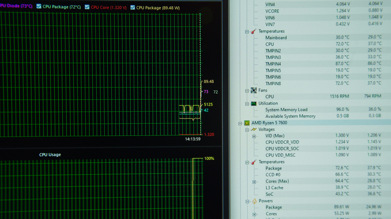Click the CPU Usage graph title

[50, 155]
